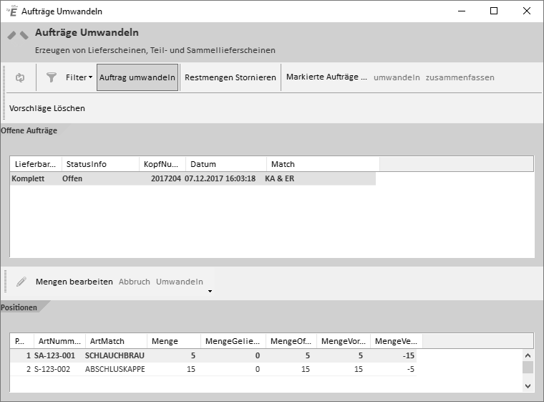This screenshot has height=402, width=544.
Task: Click Auftrag umwandeln button
Action: [137, 77]
